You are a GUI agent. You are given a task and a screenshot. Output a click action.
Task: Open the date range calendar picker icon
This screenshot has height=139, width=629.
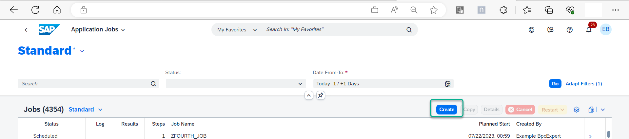coord(447,84)
